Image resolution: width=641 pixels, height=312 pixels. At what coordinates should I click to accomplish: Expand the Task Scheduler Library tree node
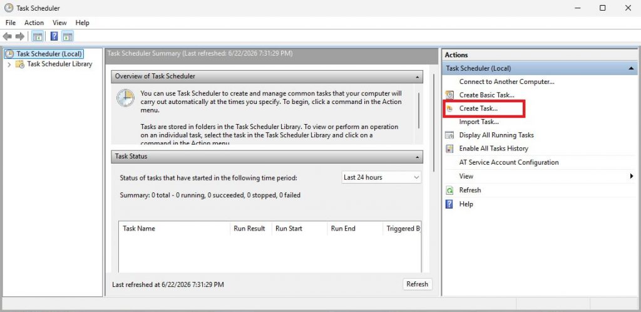click(x=9, y=64)
